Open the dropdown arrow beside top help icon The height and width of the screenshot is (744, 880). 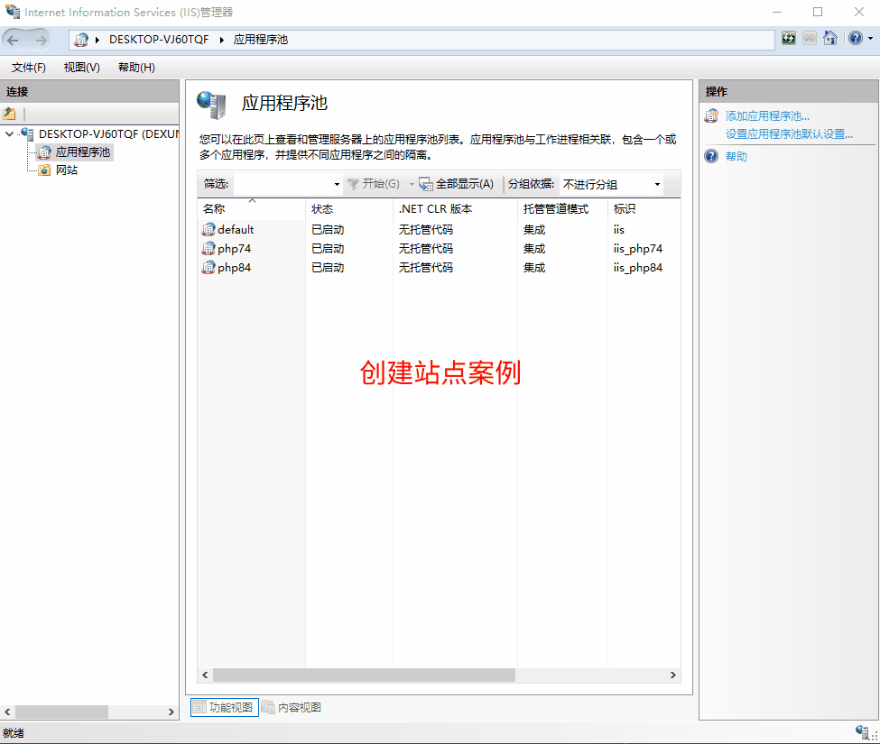870,39
